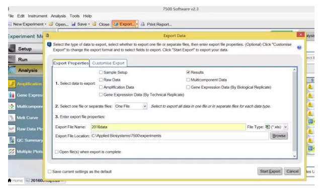Expand the Export button dropdown arrow
This screenshot has height=192, width=320.
coord(137,24)
